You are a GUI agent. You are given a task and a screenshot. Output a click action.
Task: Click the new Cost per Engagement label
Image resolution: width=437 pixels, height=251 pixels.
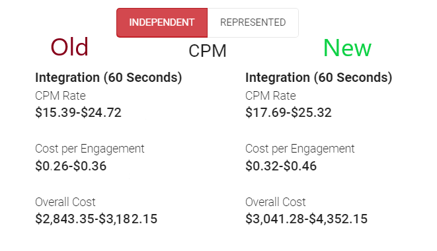coord(300,149)
